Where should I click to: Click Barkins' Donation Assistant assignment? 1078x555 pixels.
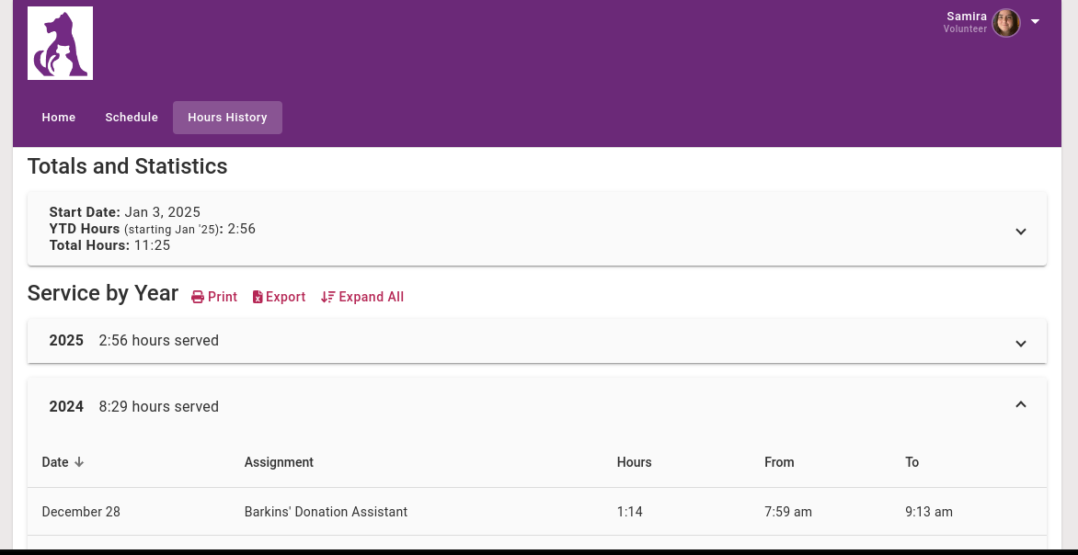(x=326, y=512)
